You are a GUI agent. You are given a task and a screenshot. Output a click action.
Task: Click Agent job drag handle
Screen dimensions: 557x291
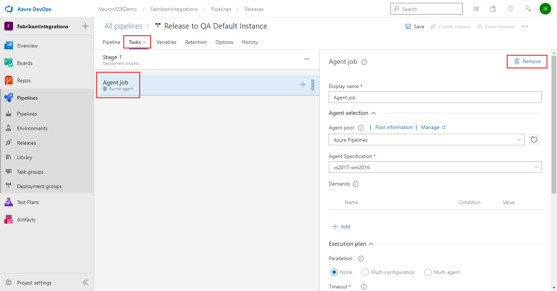[x=313, y=85]
